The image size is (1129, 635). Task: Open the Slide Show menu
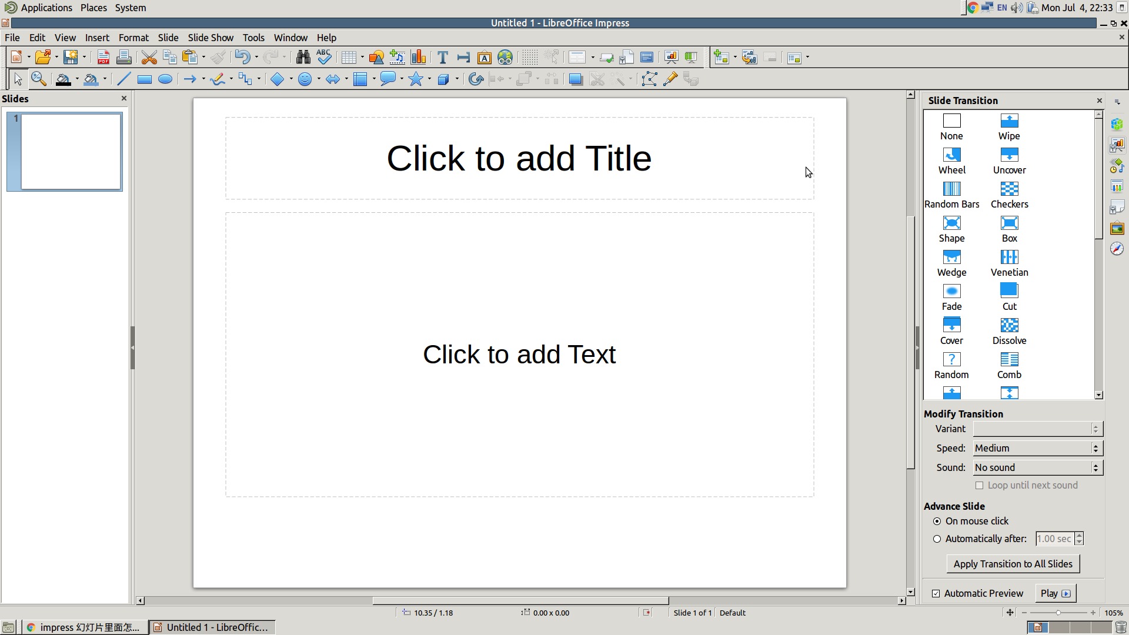(x=211, y=38)
